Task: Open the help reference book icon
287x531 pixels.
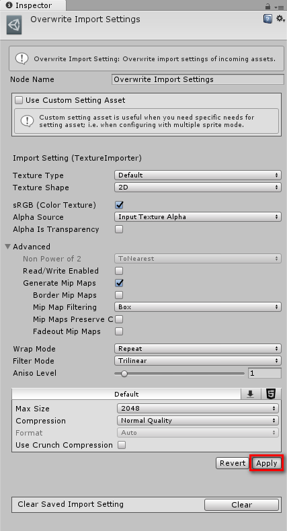Action: [268, 19]
